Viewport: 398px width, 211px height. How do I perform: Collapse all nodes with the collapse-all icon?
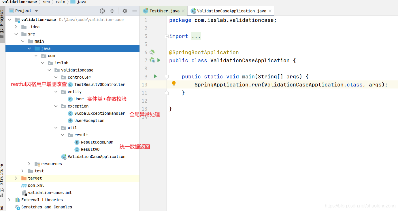click(x=112, y=11)
